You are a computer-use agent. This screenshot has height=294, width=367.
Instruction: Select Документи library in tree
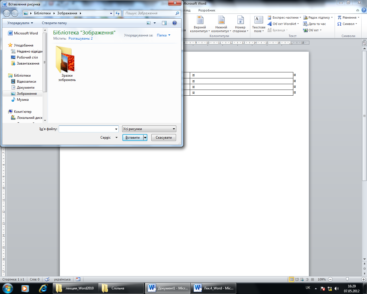26,88
